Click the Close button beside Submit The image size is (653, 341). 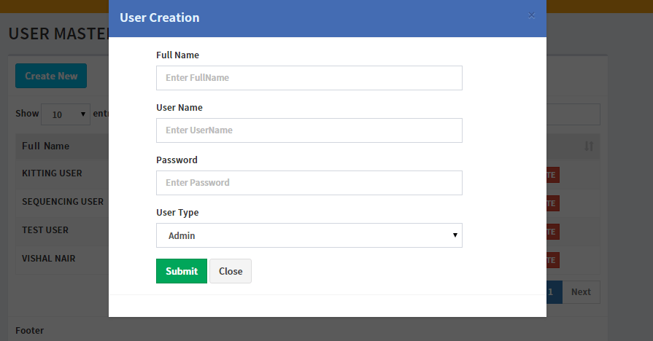[231, 271]
